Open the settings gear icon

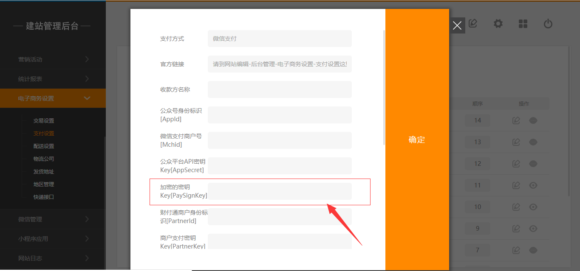(x=498, y=24)
